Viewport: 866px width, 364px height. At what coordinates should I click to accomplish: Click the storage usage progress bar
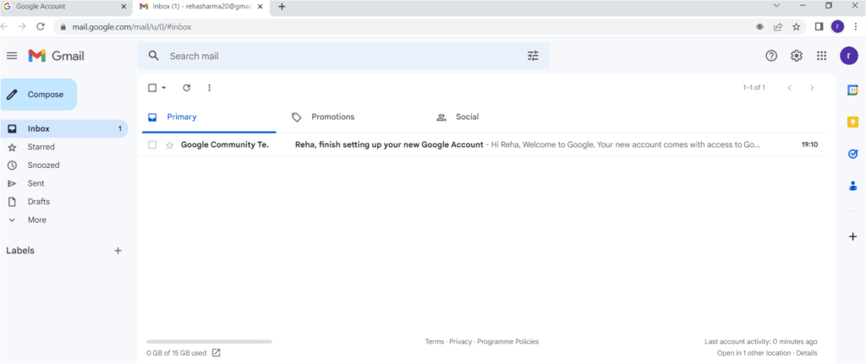pyautogui.click(x=210, y=342)
